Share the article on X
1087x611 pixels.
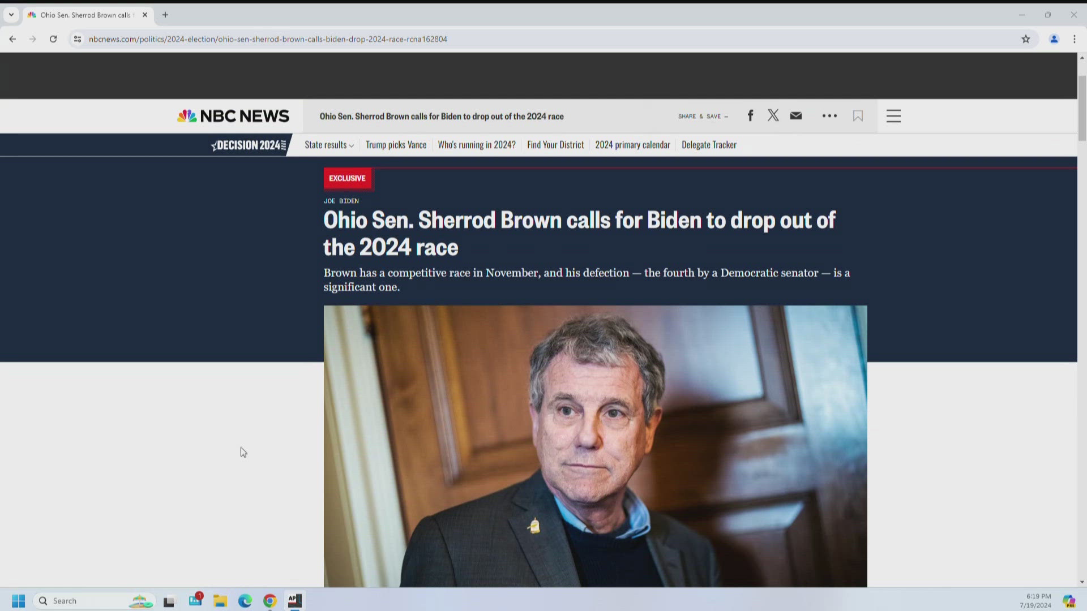click(x=773, y=115)
